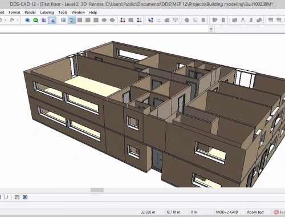The height and width of the screenshot is (217, 285).
Task: Toggle the highlighted 3D box view icon
Action: tap(72, 20)
